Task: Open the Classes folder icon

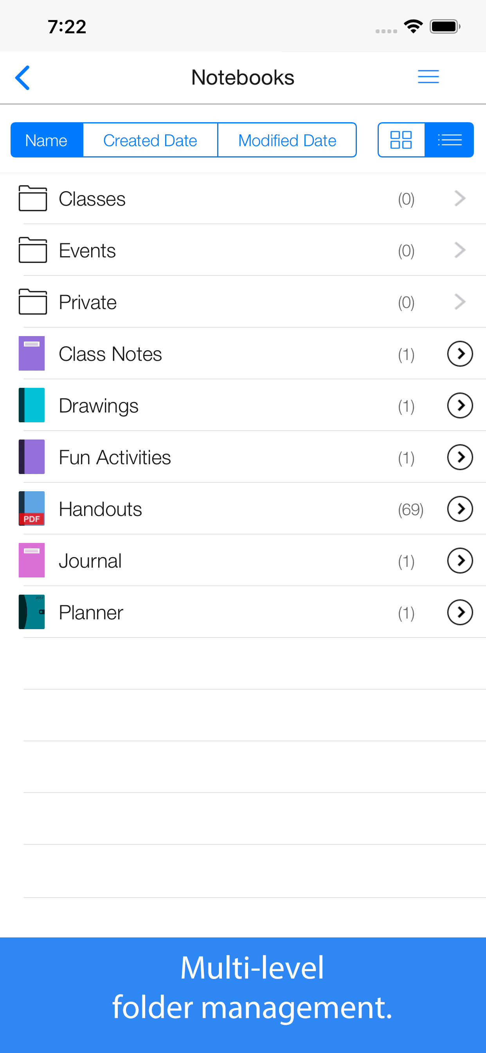Action: pyautogui.click(x=32, y=199)
